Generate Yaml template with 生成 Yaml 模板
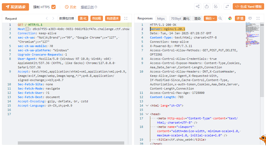Screen dimensions: 266x147 248,6
